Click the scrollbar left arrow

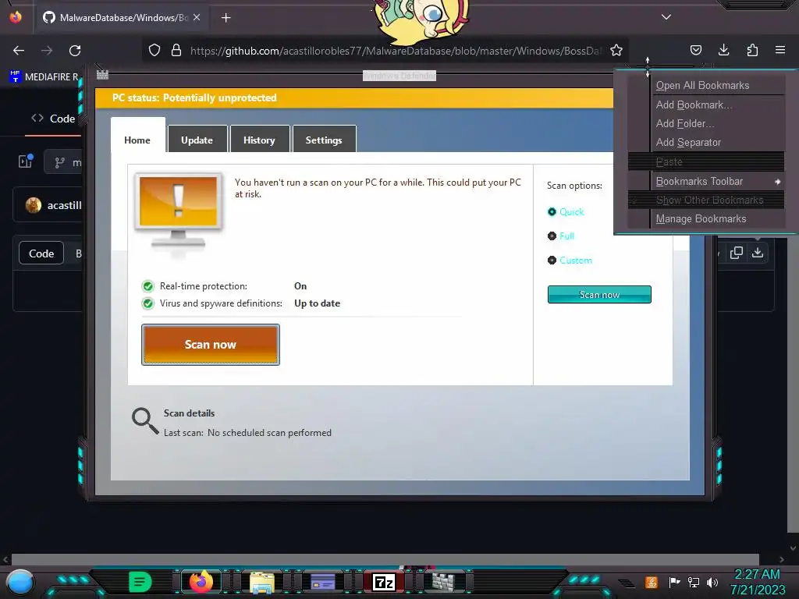[5, 559]
